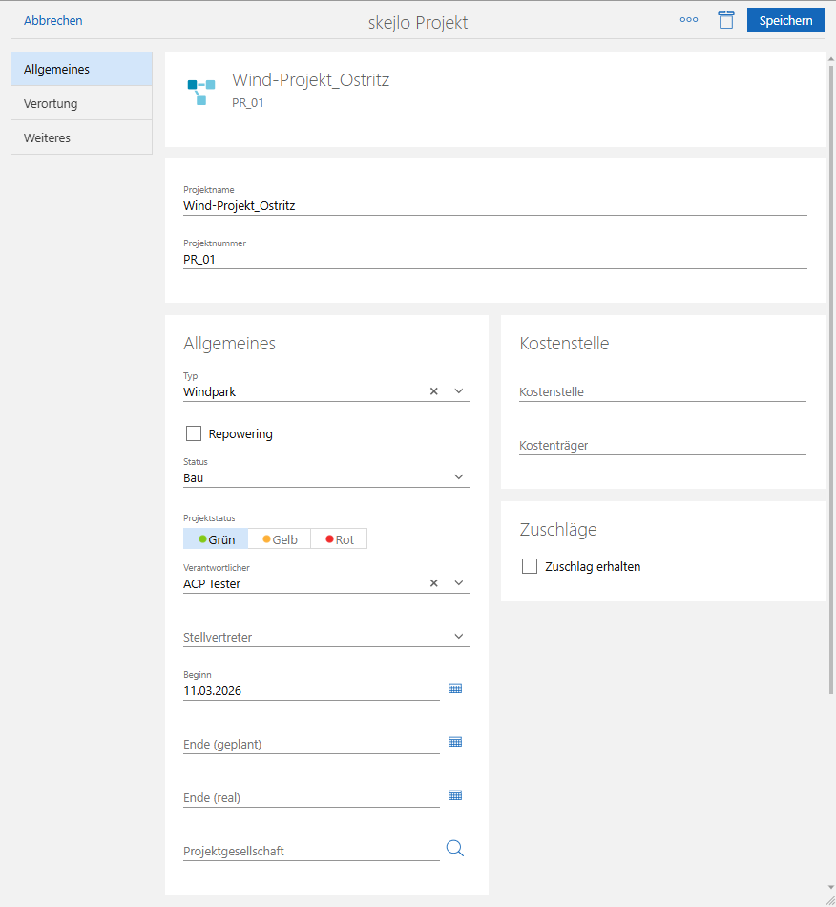Open the calendar picker for Beginn
Screen dimensions: 836x907
[455, 688]
